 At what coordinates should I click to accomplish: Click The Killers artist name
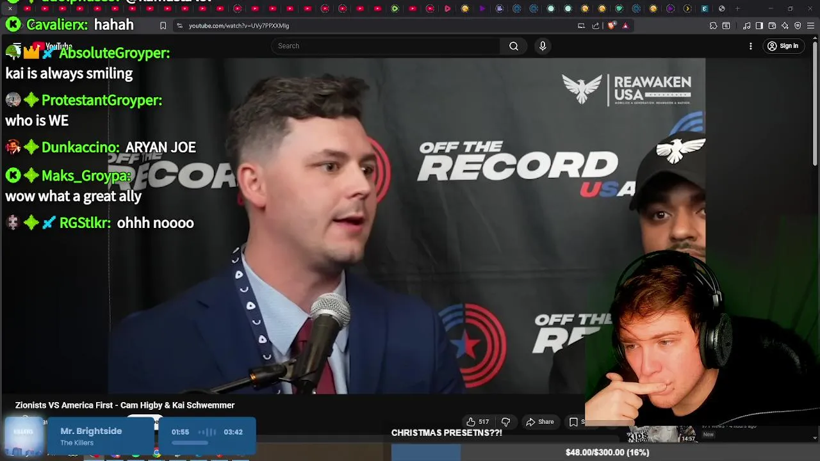(x=77, y=443)
